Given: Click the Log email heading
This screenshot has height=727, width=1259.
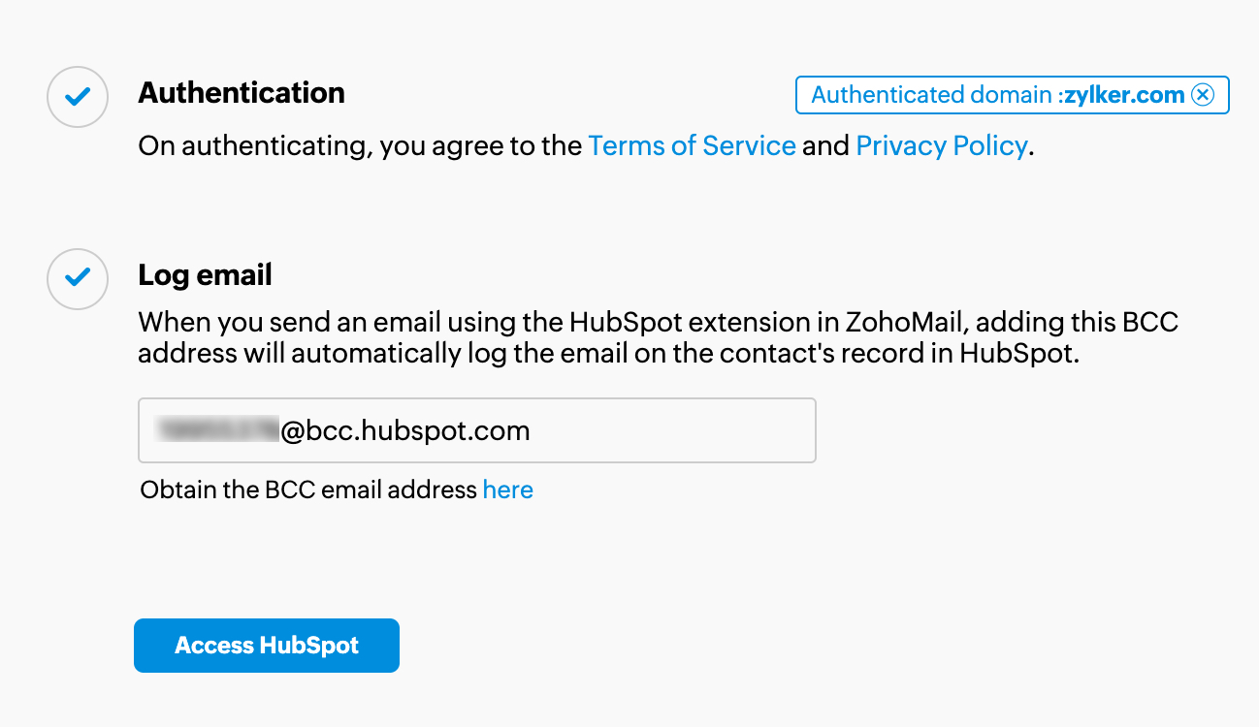Looking at the screenshot, I should click(205, 275).
